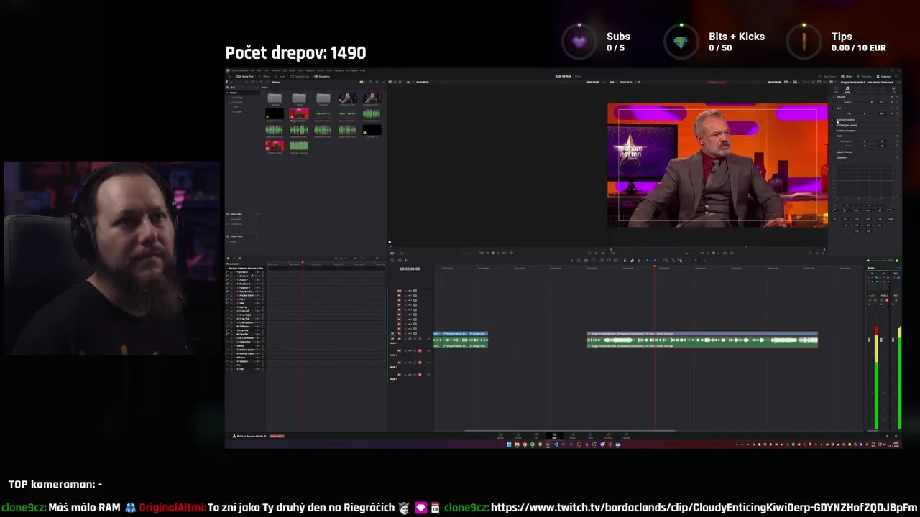This screenshot has width=920, height=517.
Task: Open the Workspace menu
Action: tap(351, 70)
